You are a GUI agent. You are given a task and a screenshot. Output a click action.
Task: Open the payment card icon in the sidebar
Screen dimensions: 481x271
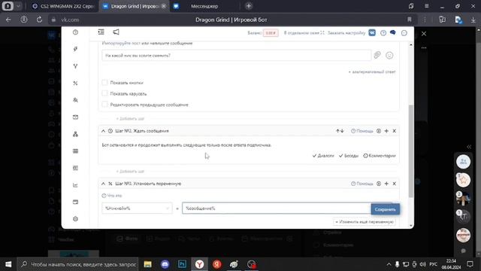coord(75,202)
